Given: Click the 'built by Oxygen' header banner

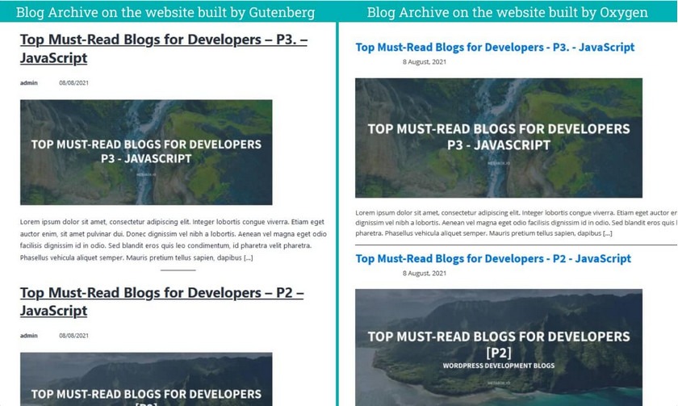Looking at the screenshot, I should pyautogui.click(x=507, y=12).
